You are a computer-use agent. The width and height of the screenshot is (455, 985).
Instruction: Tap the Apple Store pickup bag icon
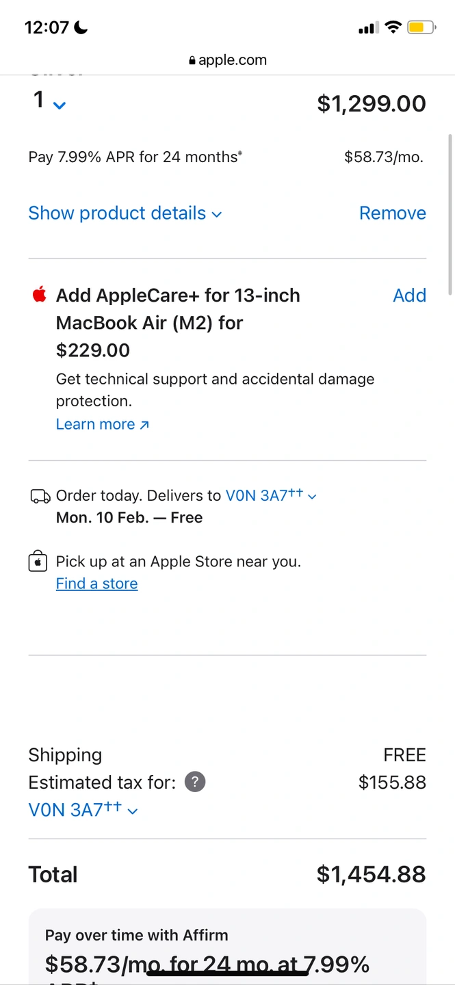point(38,562)
